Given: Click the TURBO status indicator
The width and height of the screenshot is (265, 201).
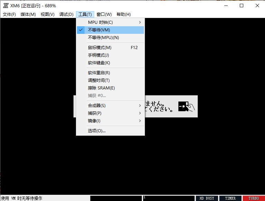Looking at the screenshot, I should tap(254, 198).
